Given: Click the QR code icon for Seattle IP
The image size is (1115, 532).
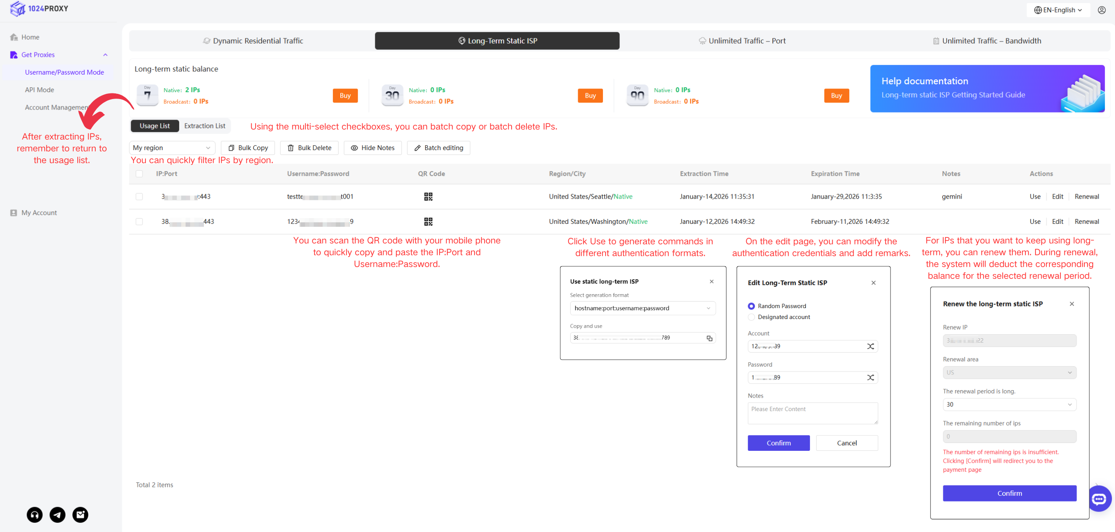Looking at the screenshot, I should tap(428, 196).
